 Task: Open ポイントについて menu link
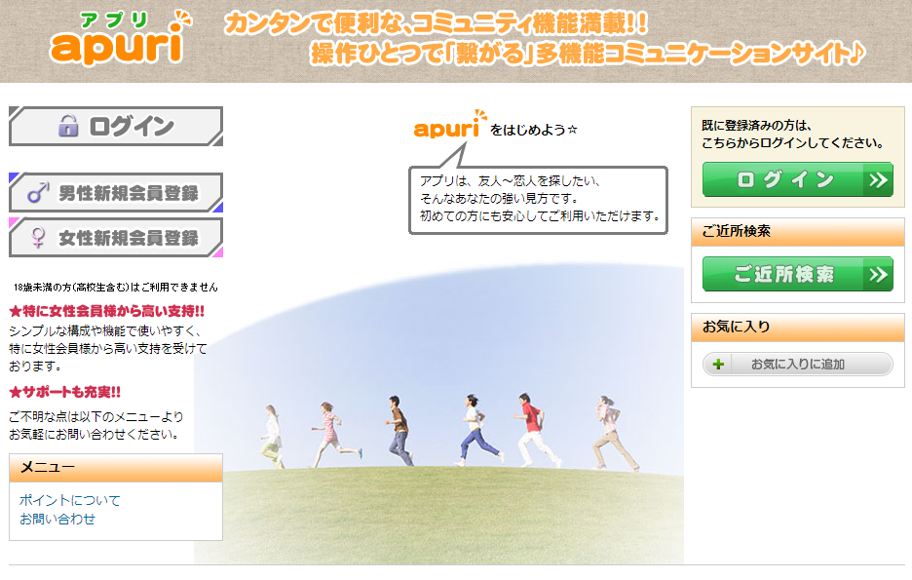coord(70,500)
